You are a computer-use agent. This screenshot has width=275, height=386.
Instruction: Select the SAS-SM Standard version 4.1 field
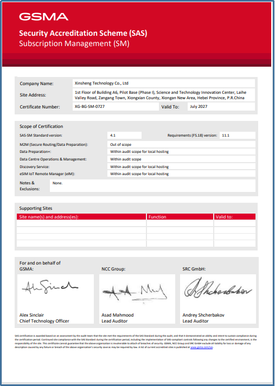coord(124,135)
